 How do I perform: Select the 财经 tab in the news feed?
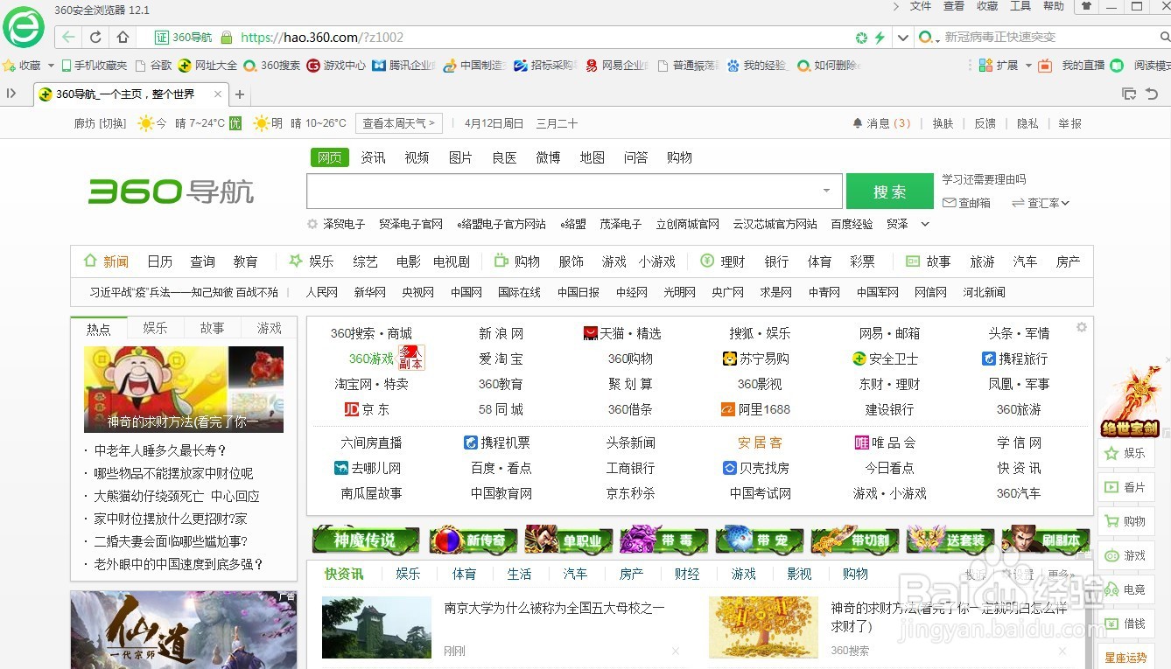tap(687, 574)
